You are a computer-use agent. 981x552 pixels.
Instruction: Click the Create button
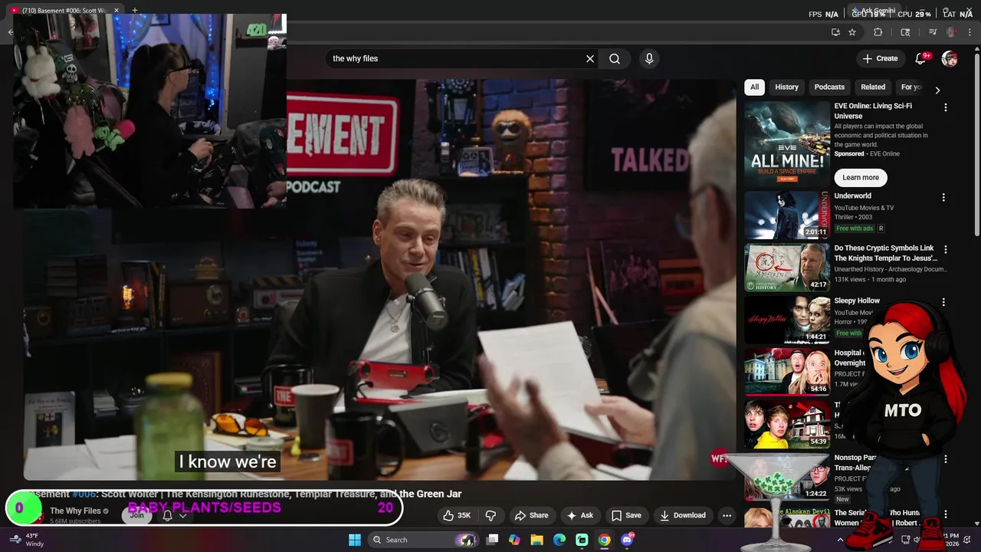point(880,58)
